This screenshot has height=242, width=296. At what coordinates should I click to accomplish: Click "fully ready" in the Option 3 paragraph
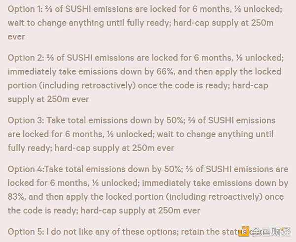point(29,148)
